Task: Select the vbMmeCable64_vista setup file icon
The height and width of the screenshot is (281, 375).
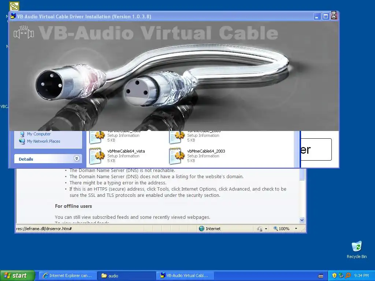Action: coord(97,156)
